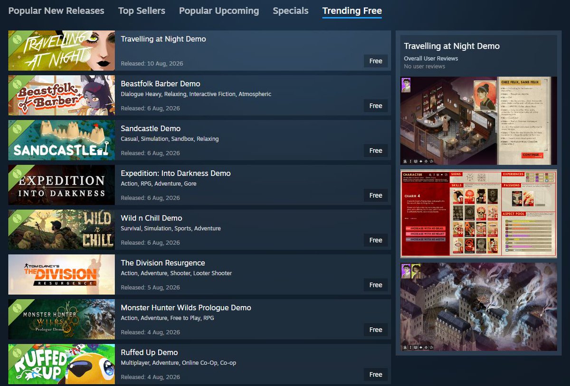Open the Sandcastle Demo title
The height and width of the screenshot is (386, 570).
151,128
